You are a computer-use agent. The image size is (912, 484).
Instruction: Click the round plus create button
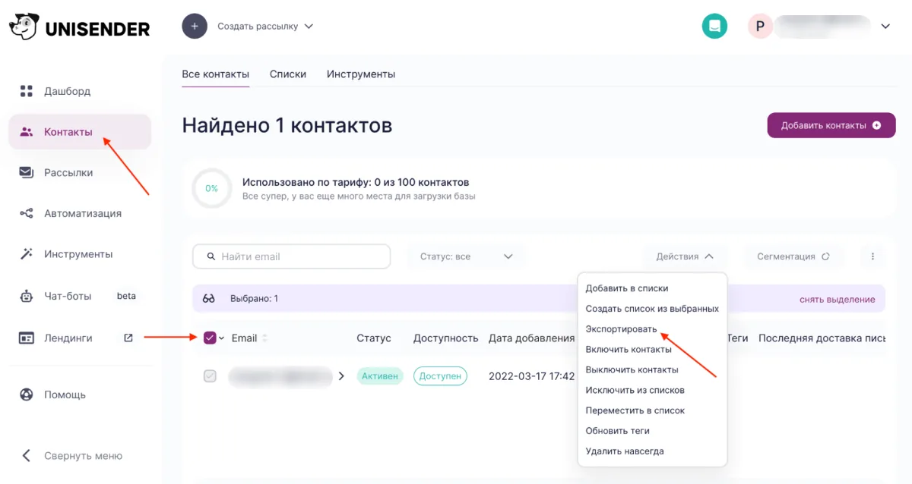coord(195,26)
